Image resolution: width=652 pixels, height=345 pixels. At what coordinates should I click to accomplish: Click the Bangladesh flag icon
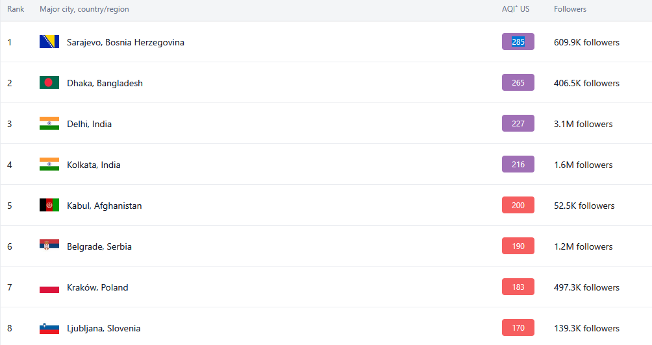point(49,83)
